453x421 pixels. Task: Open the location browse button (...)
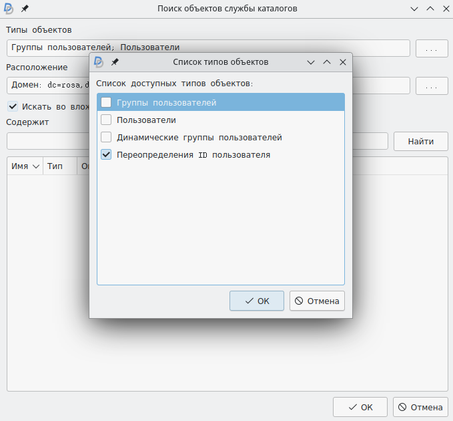coord(432,86)
